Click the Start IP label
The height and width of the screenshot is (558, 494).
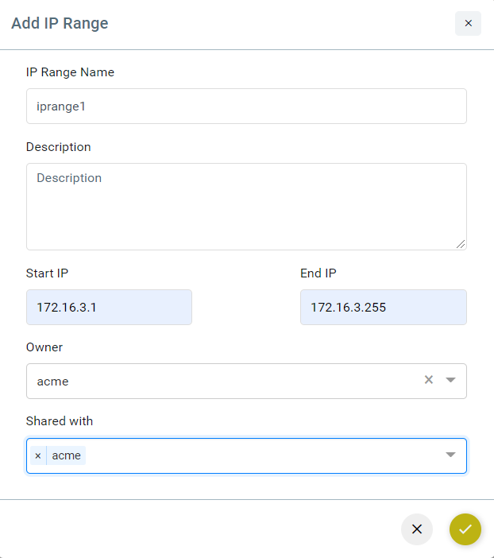[47, 273]
